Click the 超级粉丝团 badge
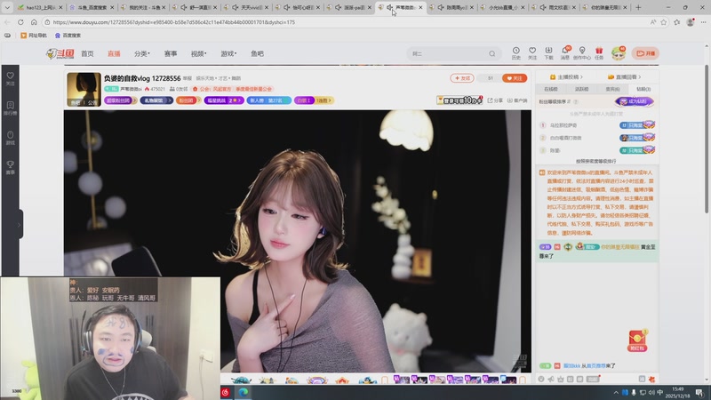This screenshot has height=400, width=711. pyautogui.click(x=121, y=100)
